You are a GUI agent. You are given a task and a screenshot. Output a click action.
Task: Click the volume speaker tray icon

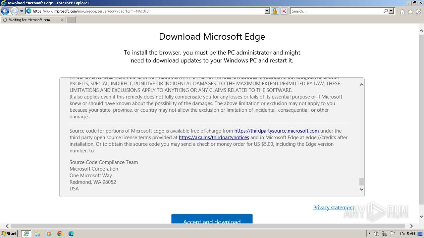pyautogui.click(x=377, y=234)
